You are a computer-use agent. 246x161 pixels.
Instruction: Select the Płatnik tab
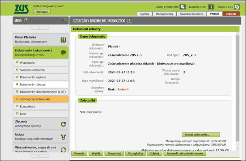click(x=214, y=14)
